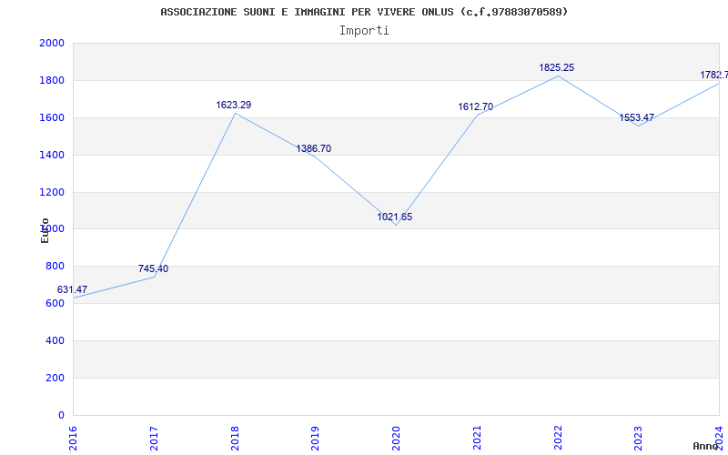Click the 600 y-axis tick label
The width and height of the screenshot is (728, 455).
[56, 304]
